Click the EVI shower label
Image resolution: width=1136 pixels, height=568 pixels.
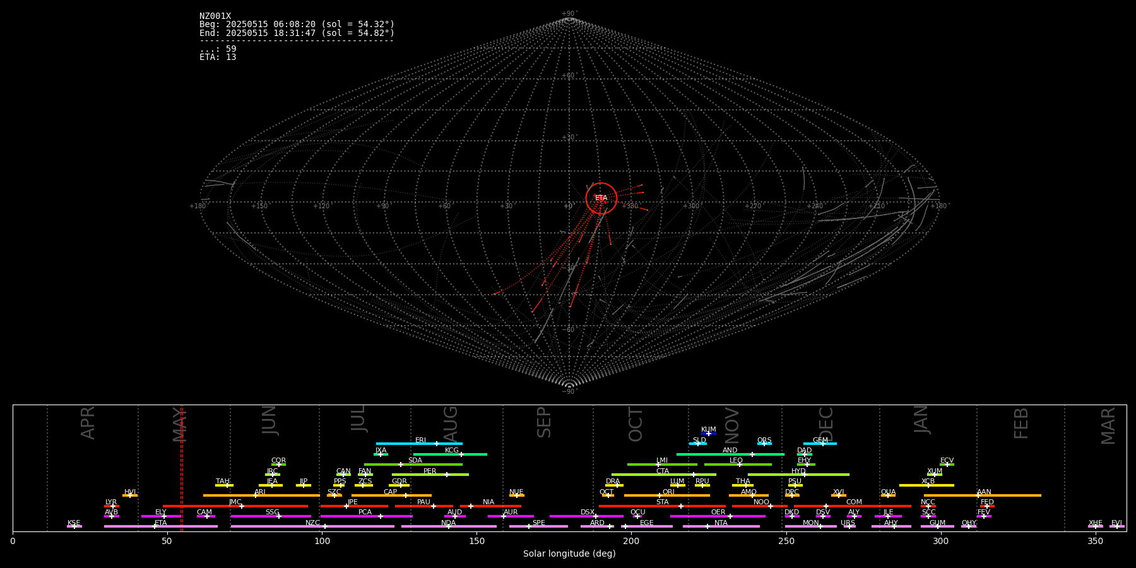(1116, 523)
